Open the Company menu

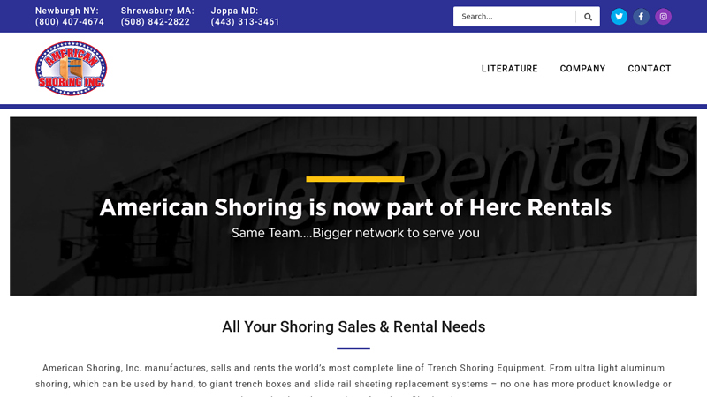tap(582, 69)
